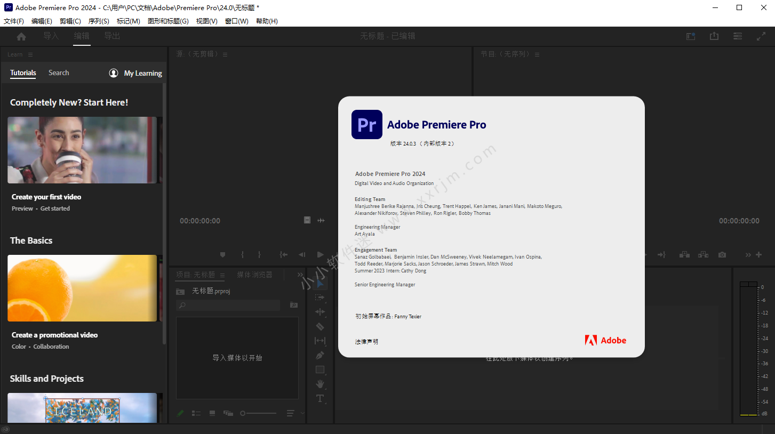Select the Type tool
The image size is (775, 434).
[320, 398]
